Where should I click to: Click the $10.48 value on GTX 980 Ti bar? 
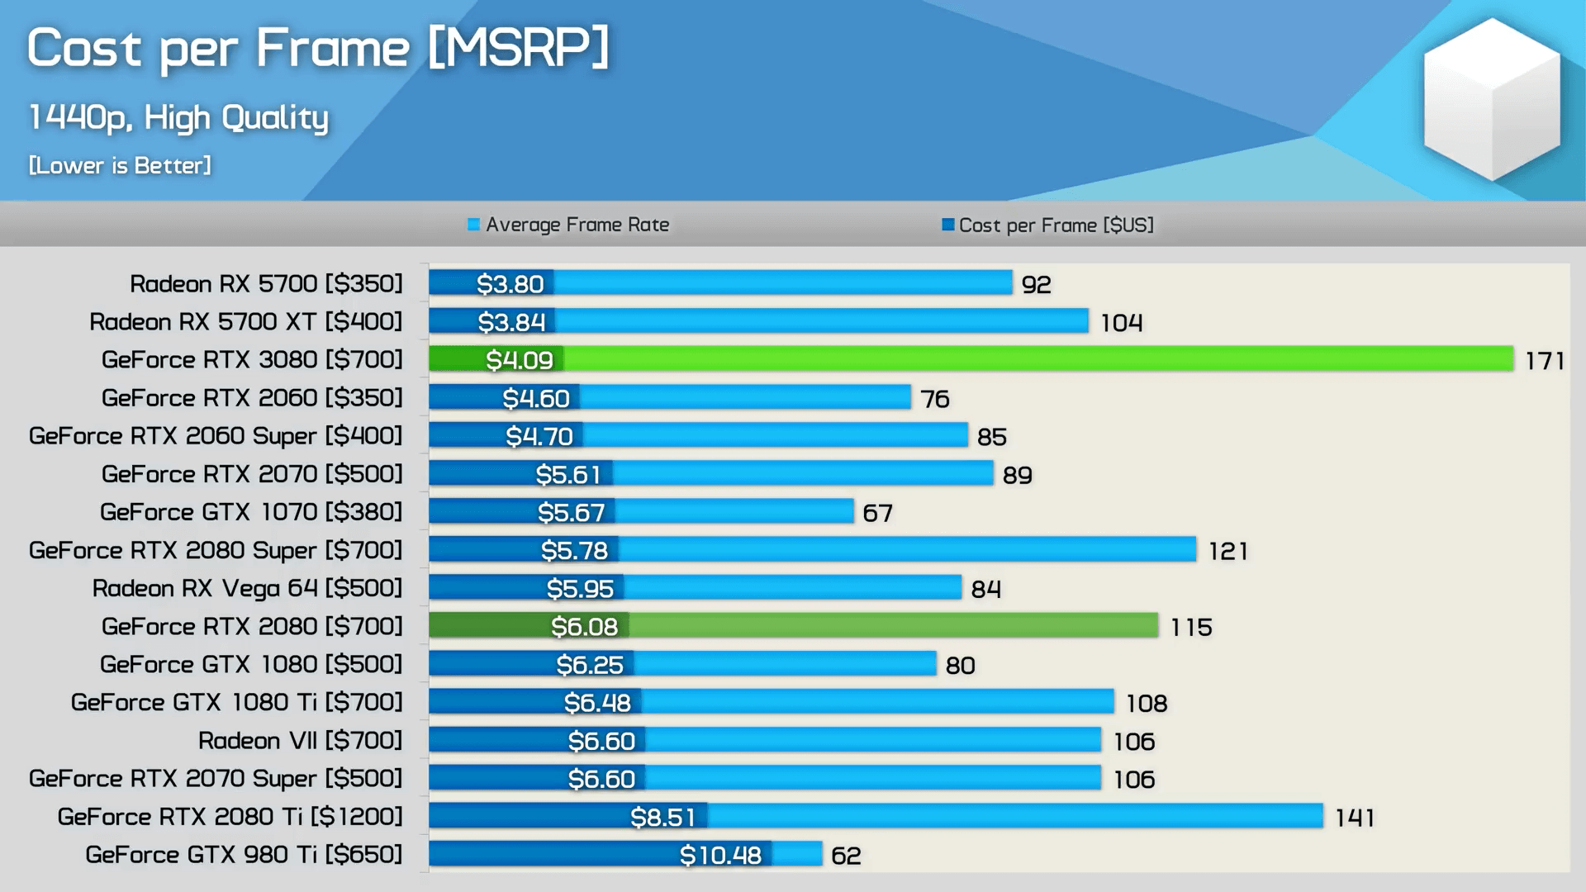[720, 855]
